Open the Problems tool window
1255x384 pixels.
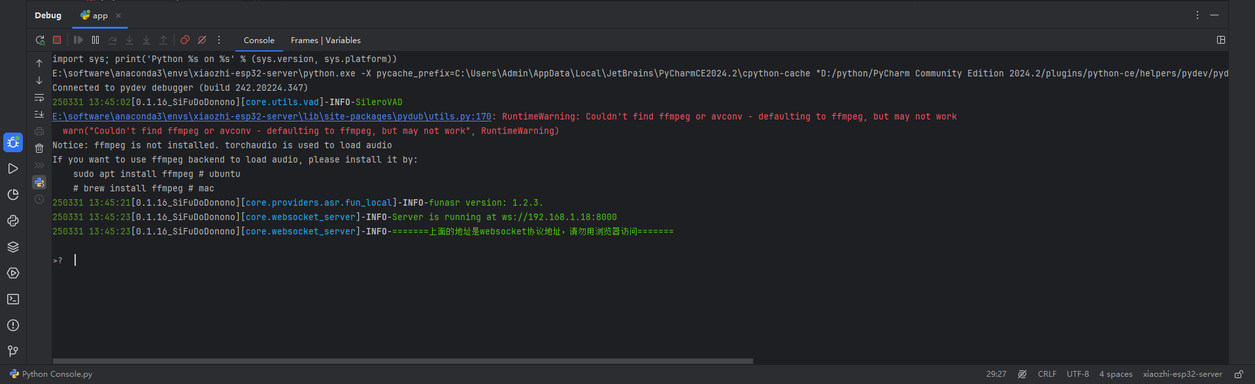coord(13,325)
